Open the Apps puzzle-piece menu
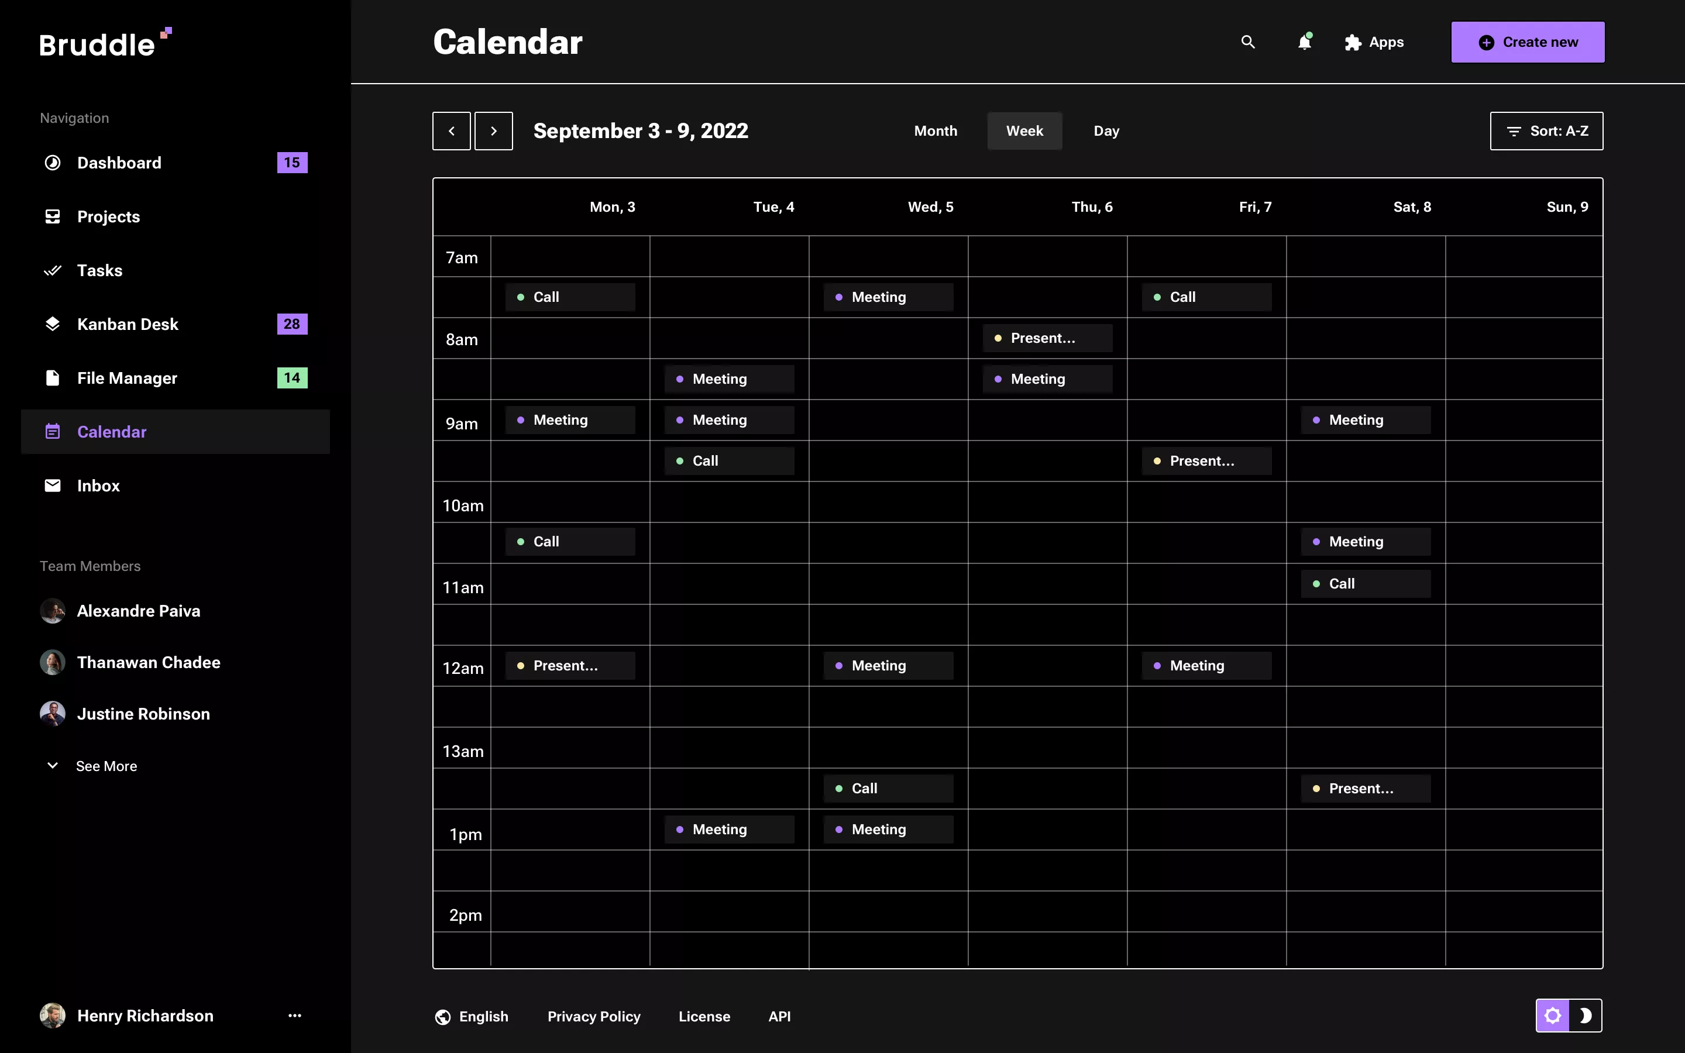 1354,42
